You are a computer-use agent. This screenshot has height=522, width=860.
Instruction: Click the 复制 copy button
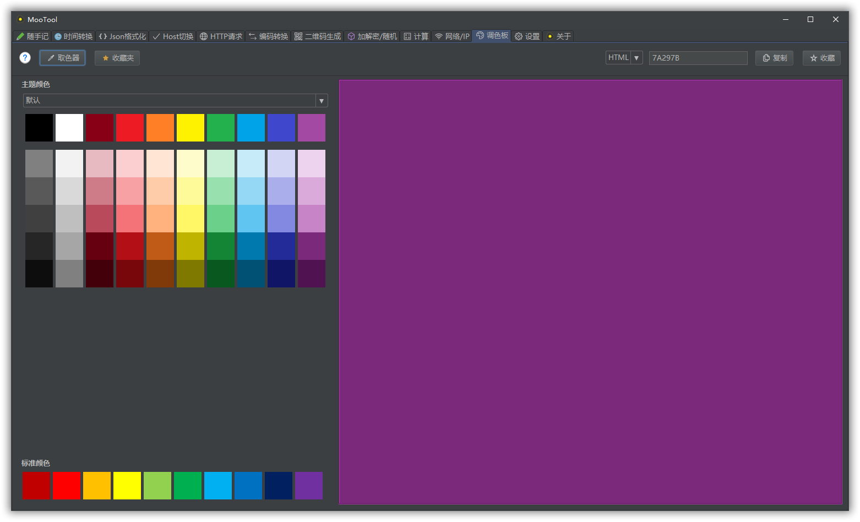774,58
